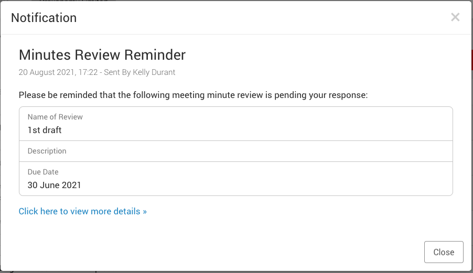The width and height of the screenshot is (473, 273).
Task: Dismiss the notification with the X icon
Action: 455,17
